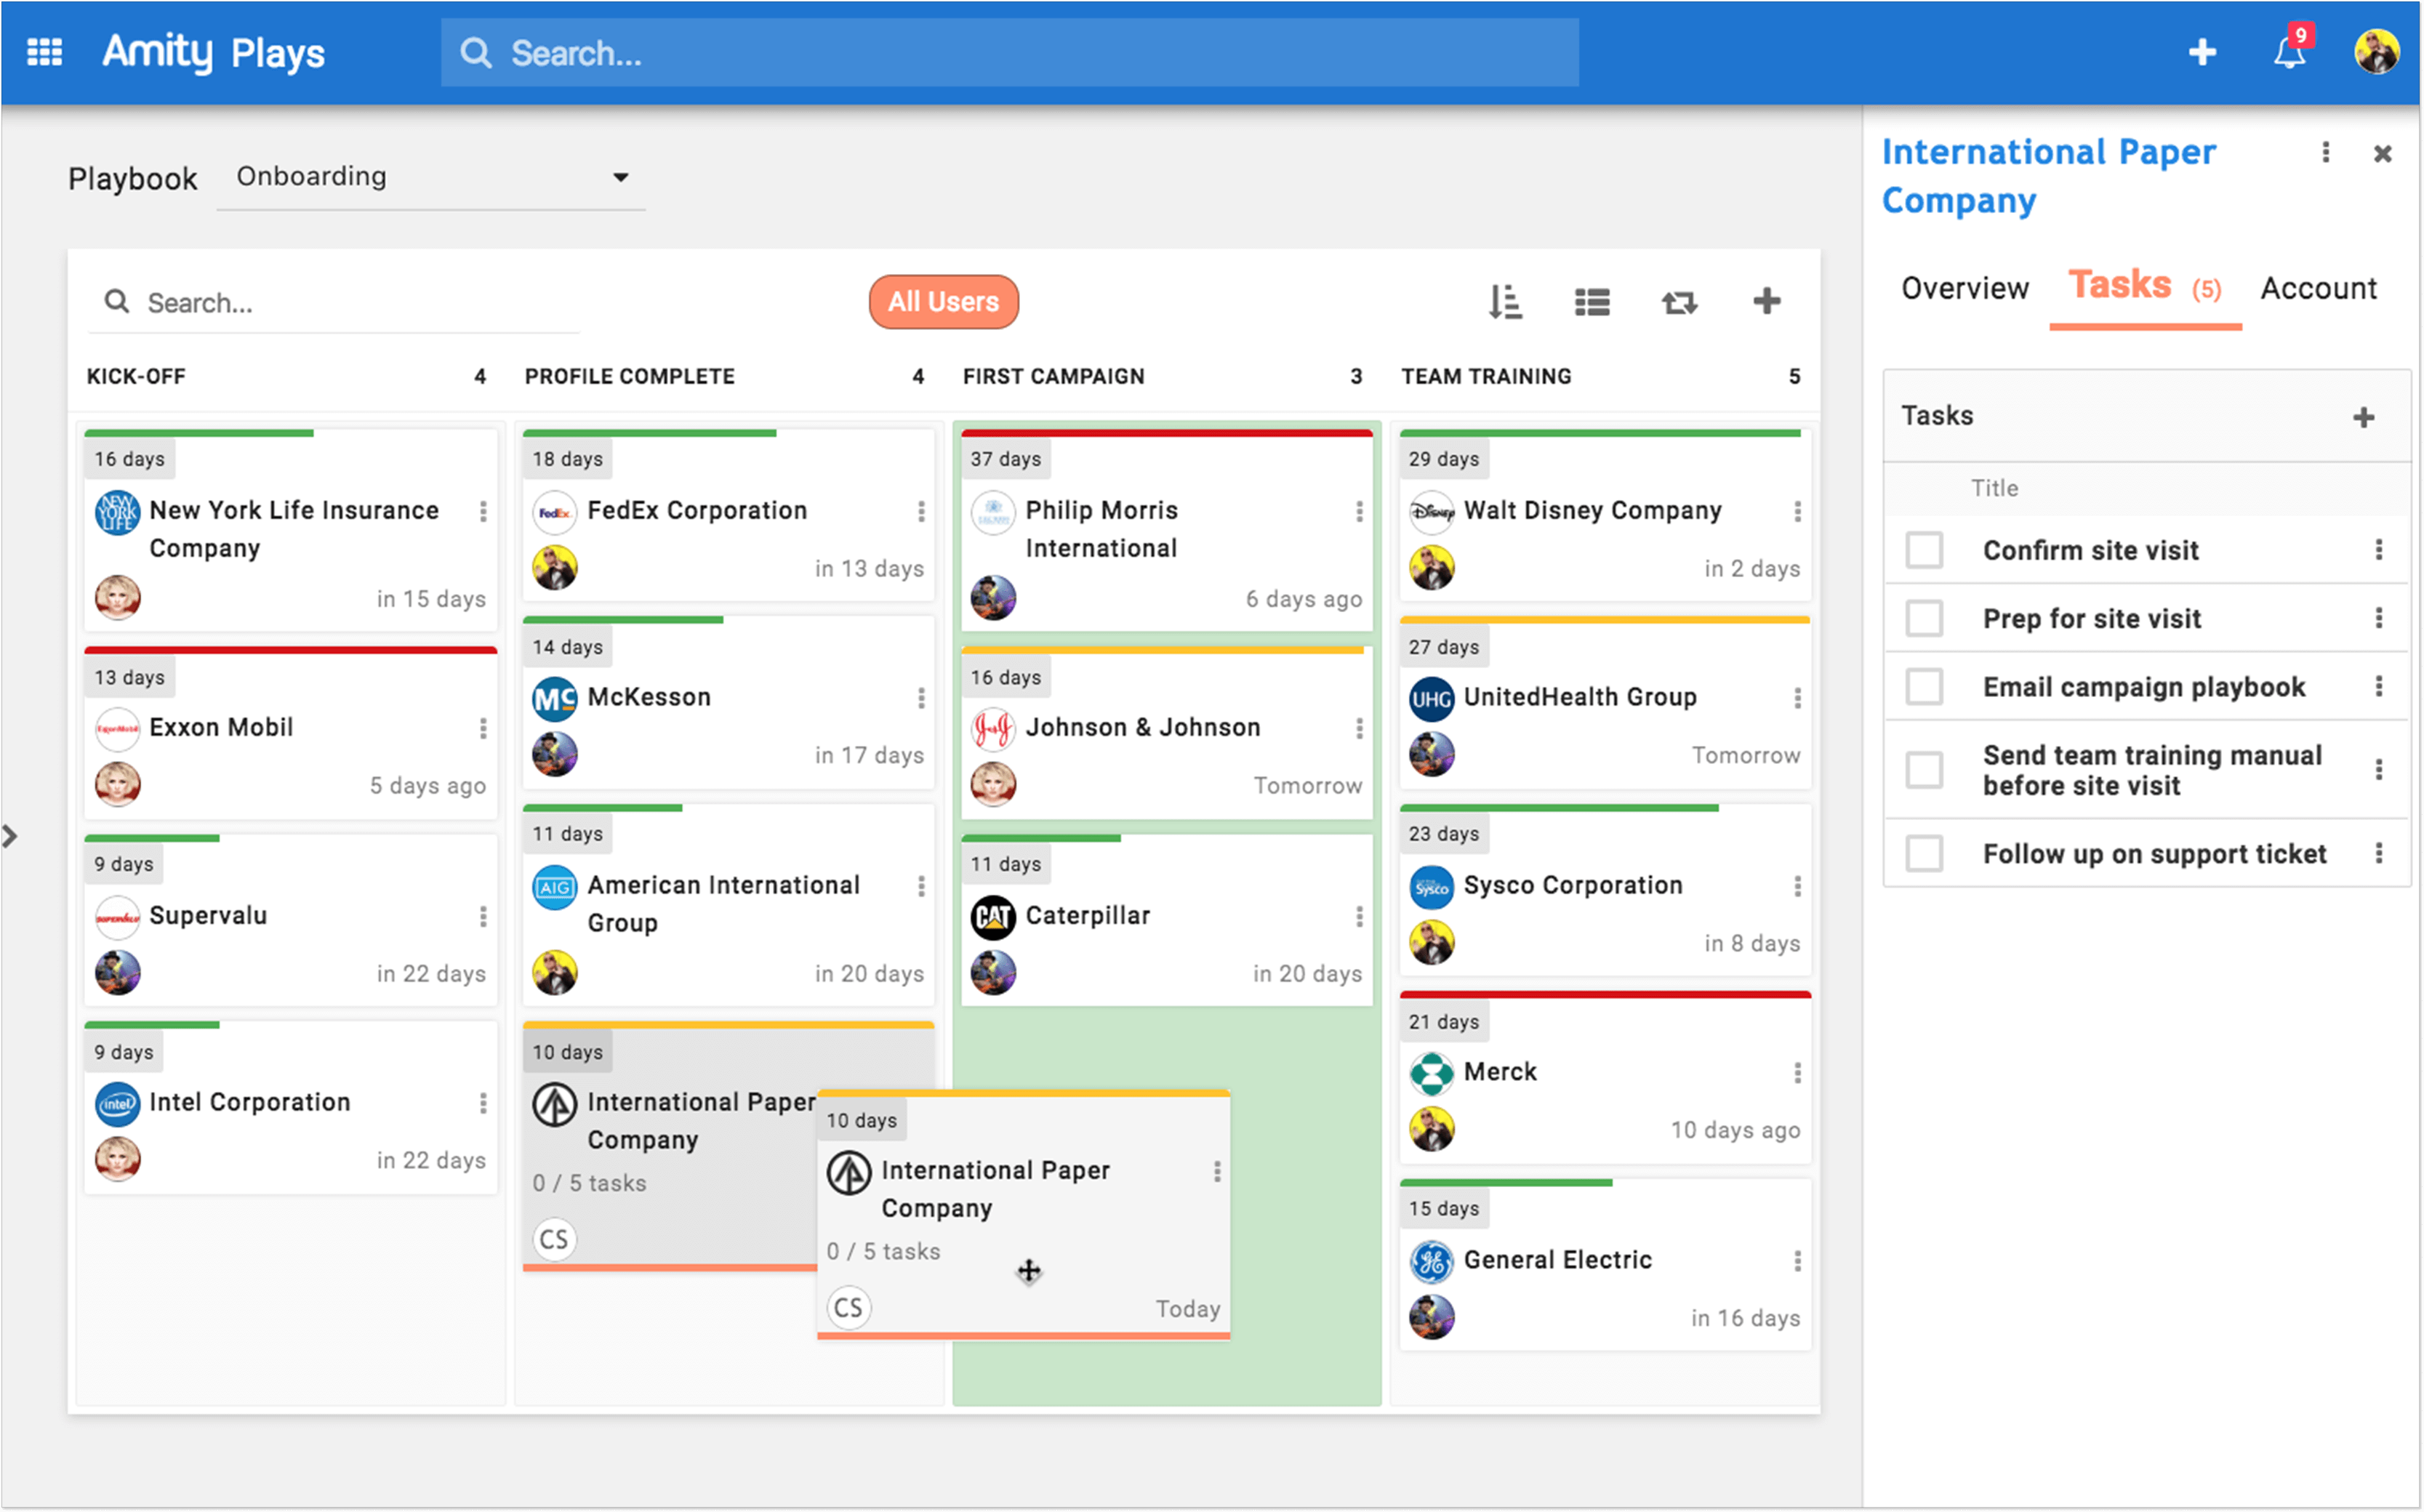Open kebab menu for Intel Corporation card
Viewport: 2424px width, 1512px height.
pyautogui.click(x=483, y=1103)
